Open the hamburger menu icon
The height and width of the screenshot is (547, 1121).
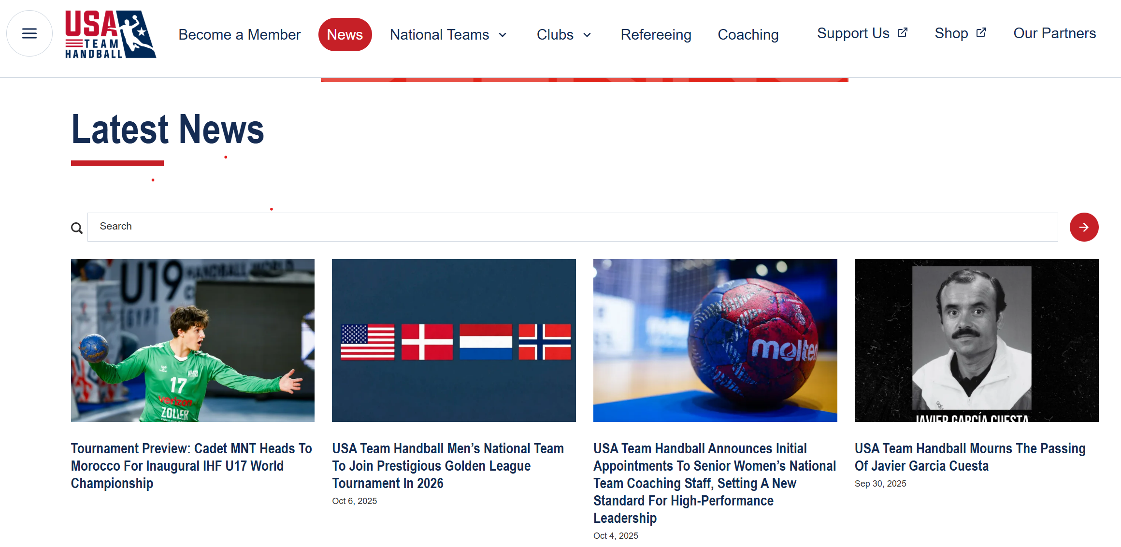[x=29, y=33]
